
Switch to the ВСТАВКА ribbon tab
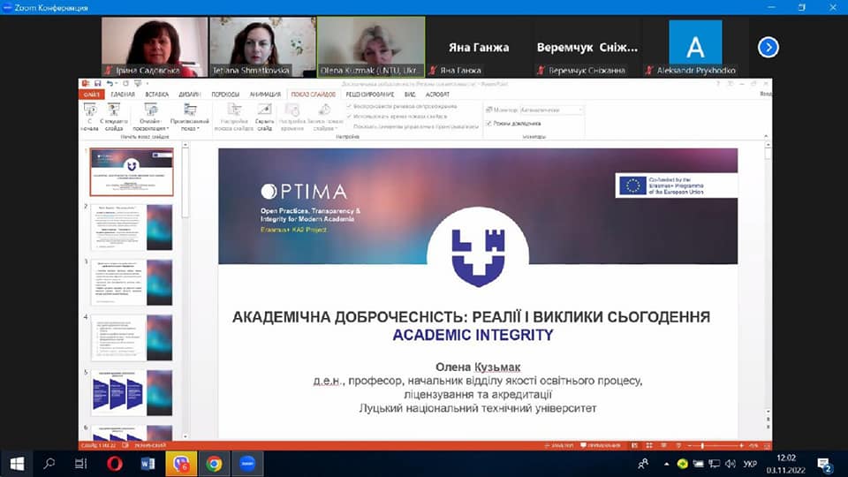coord(157,95)
